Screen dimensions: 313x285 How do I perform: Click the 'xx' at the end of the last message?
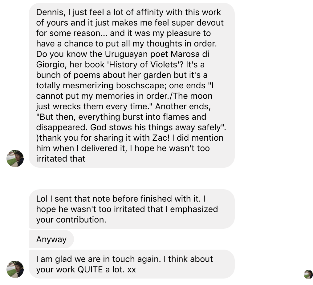tap(132, 269)
